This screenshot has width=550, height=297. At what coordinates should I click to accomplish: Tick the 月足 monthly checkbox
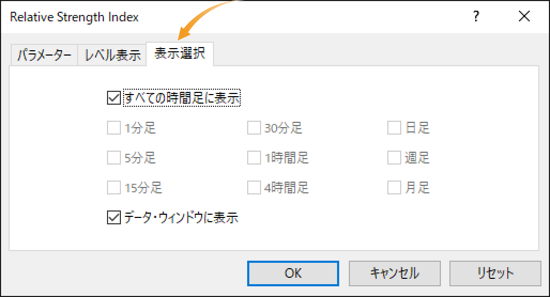click(x=394, y=187)
